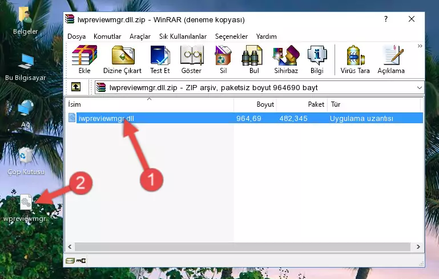The image size is (439, 279).
Task: Sort files by İsim column
Action: point(149,104)
